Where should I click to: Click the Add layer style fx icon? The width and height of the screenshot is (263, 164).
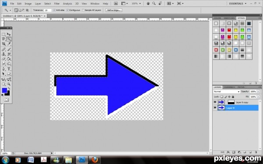(228, 152)
